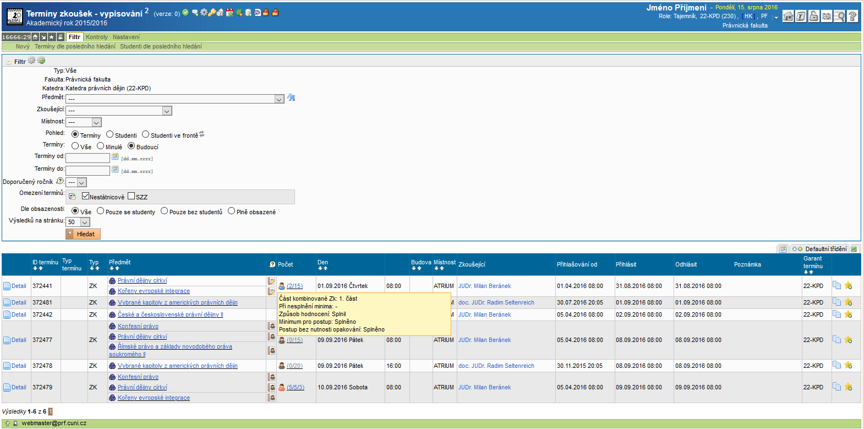Click the print icon in green toolbar

[x=61, y=37]
